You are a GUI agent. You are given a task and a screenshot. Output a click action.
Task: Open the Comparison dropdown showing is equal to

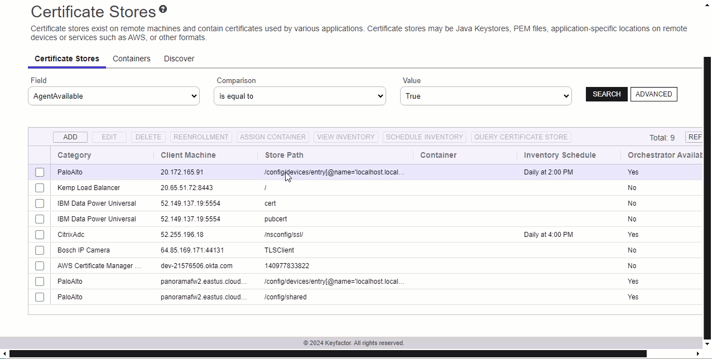(300, 96)
